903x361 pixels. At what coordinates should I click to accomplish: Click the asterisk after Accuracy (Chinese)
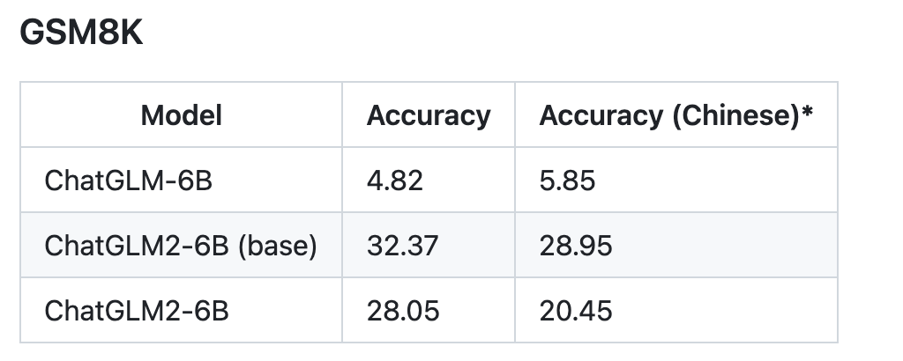point(808,110)
